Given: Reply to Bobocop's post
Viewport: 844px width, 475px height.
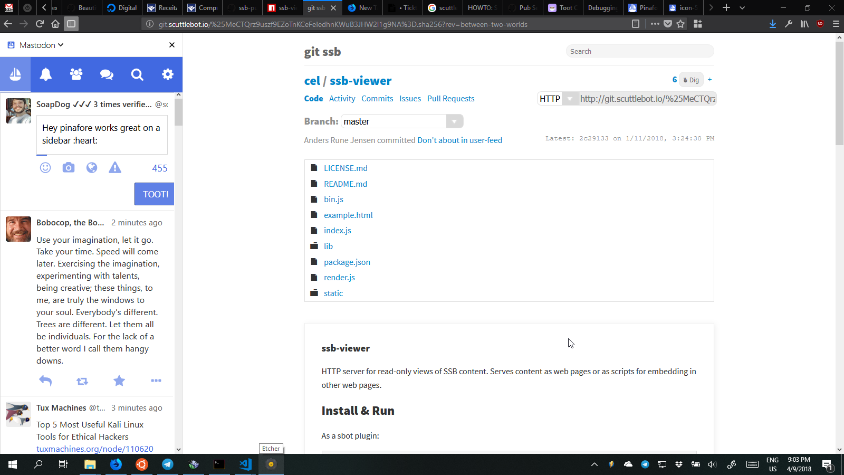Looking at the screenshot, I should [45, 381].
